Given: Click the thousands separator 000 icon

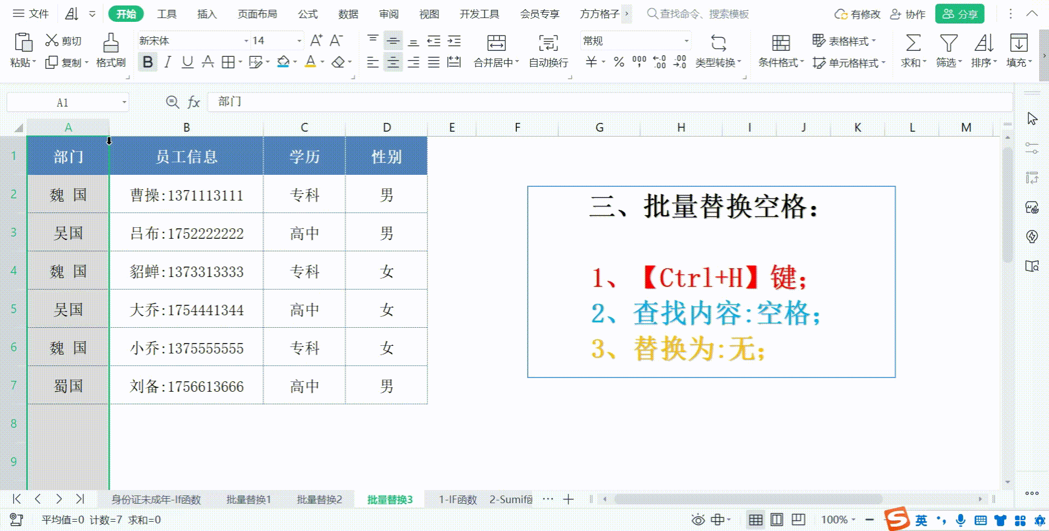Looking at the screenshot, I should (x=639, y=62).
